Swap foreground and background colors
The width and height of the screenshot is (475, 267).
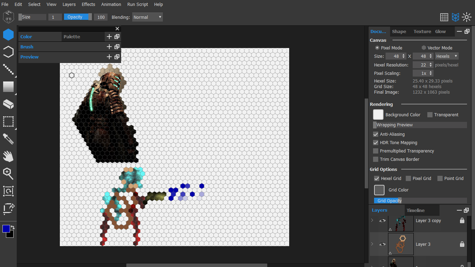[x=13, y=227]
